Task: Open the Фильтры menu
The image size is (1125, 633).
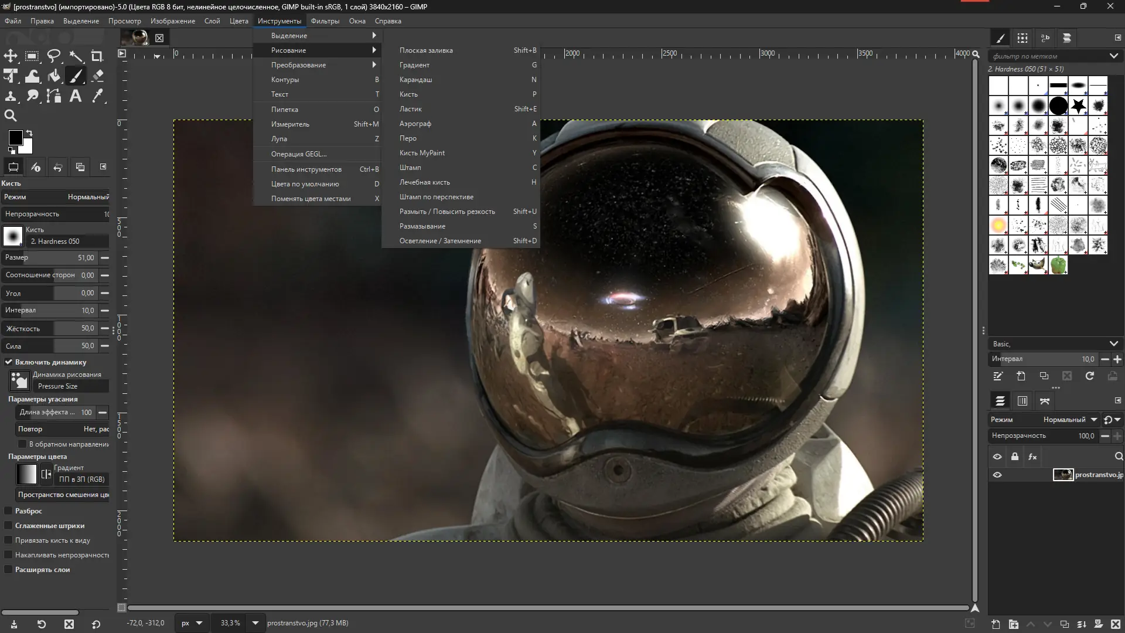Action: click(325, 21)
